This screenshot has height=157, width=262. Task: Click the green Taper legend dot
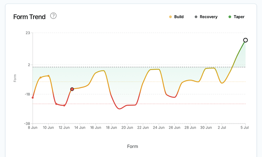tap(230, 17)
